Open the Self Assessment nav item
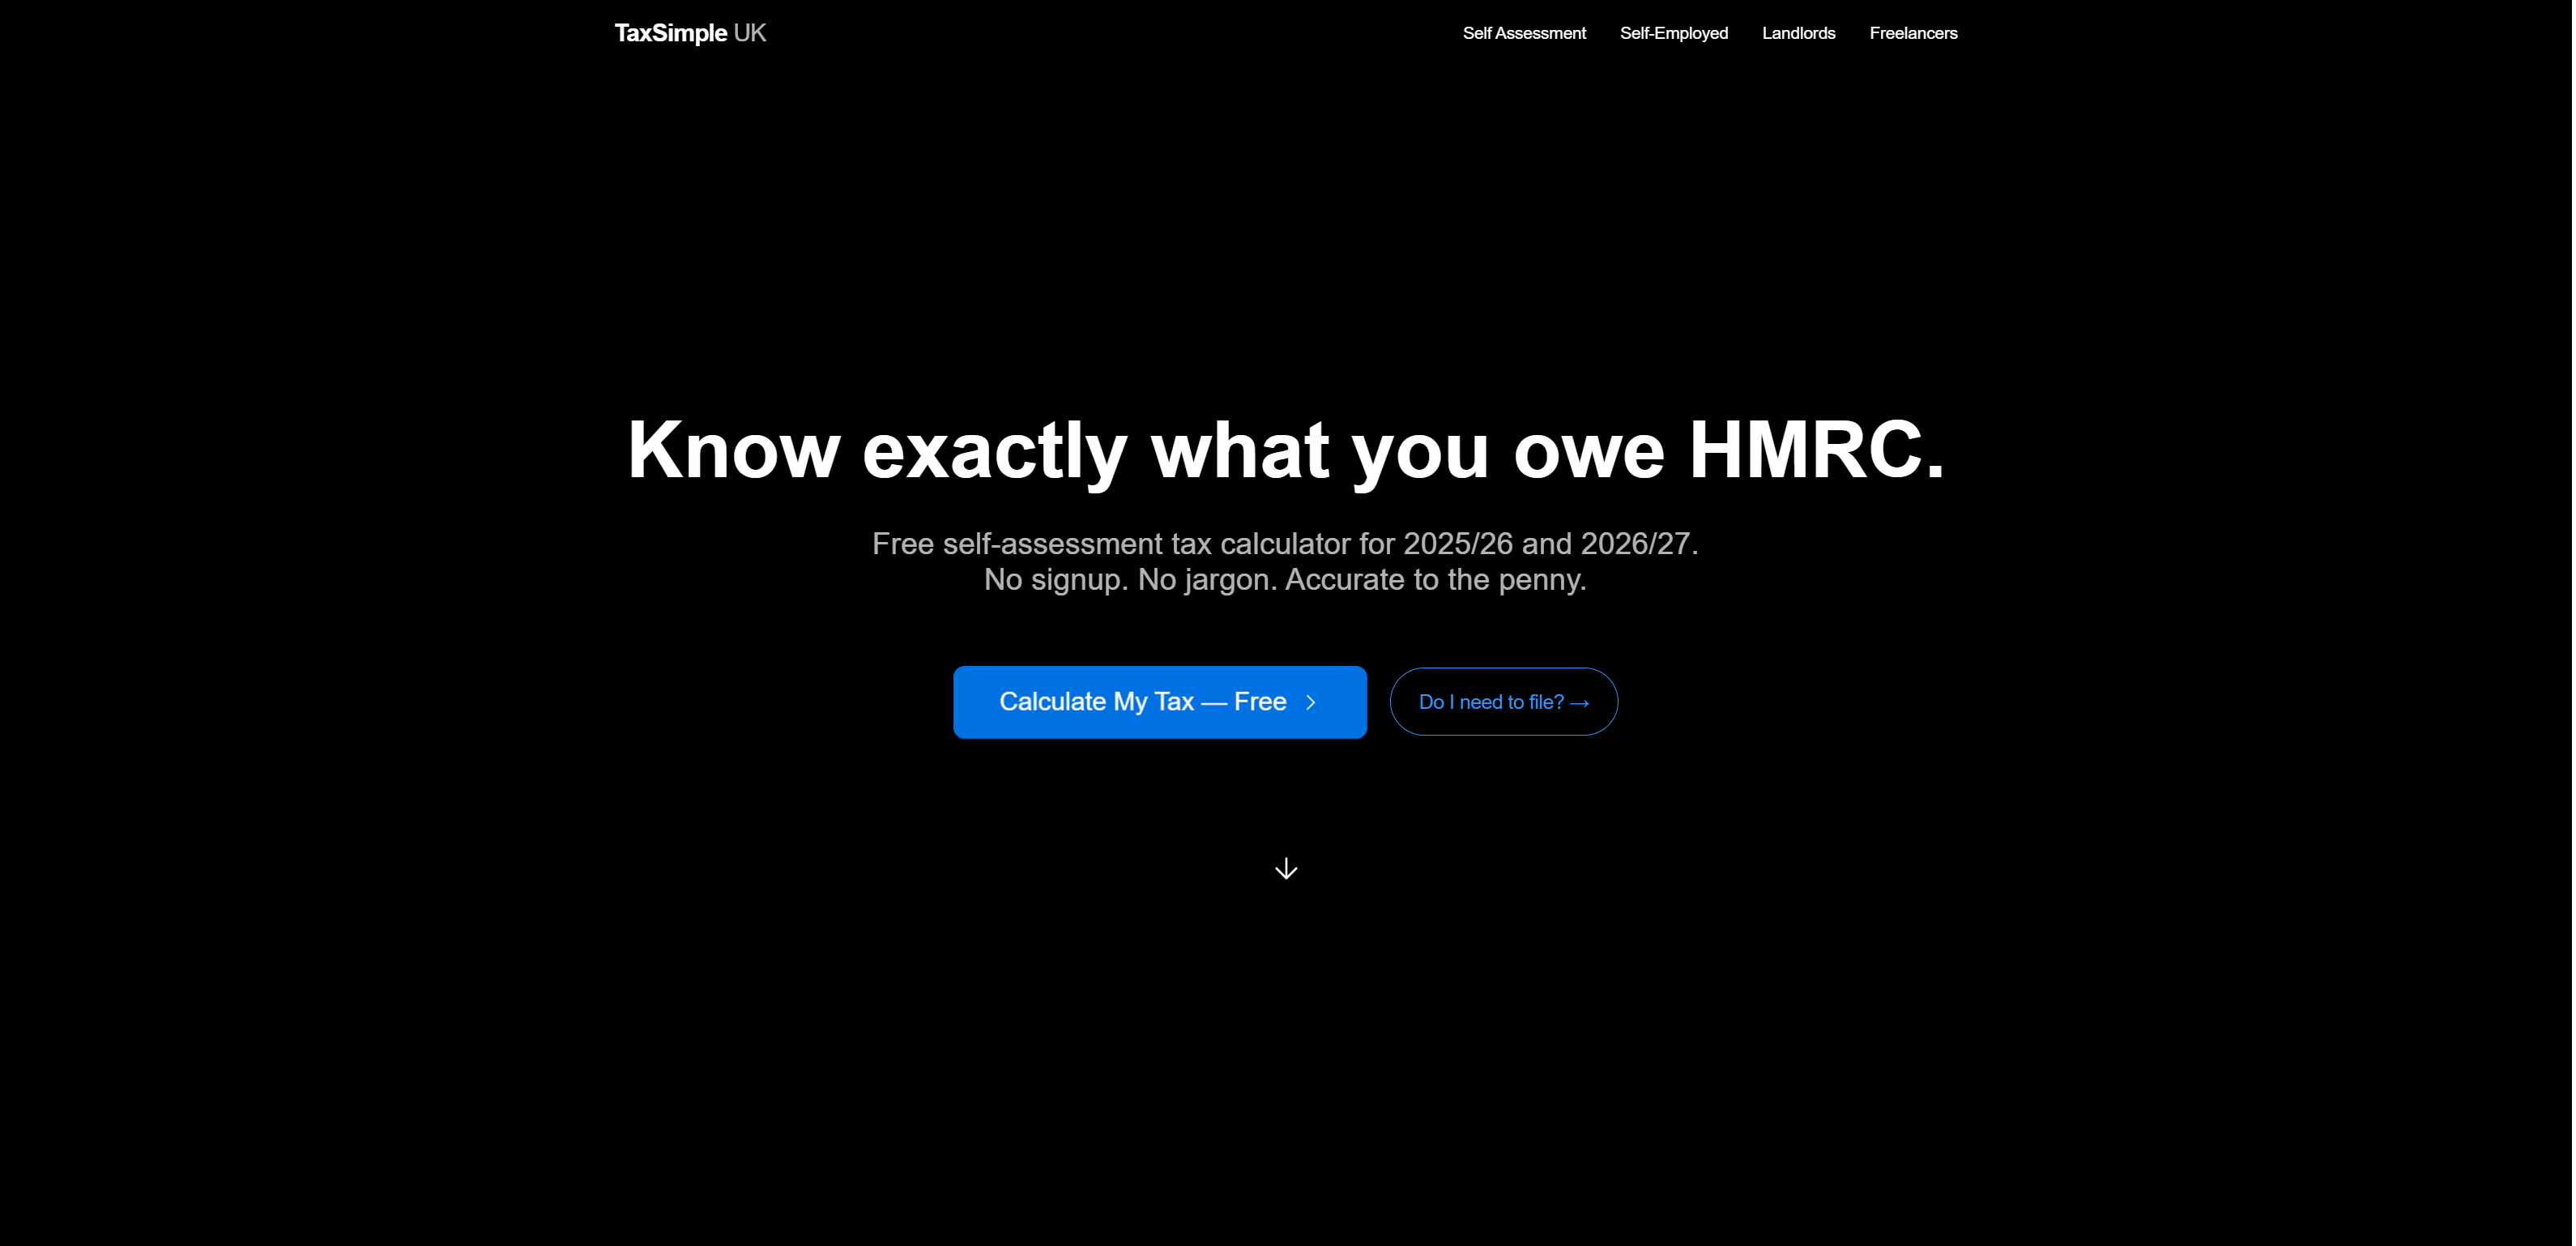The height and width of the screenshot is (1246, 2576). coord(1525,33)
